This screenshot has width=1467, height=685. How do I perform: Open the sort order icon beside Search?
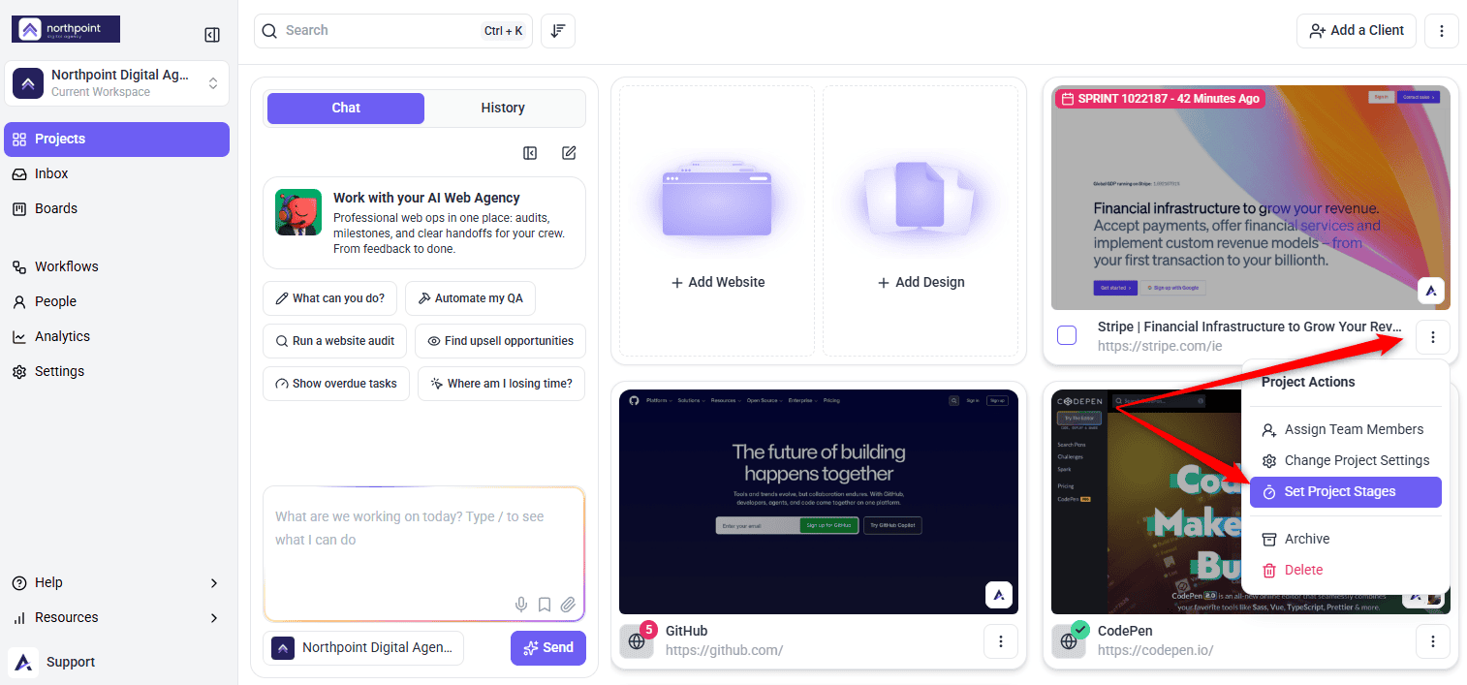click(x=558, y=31)
